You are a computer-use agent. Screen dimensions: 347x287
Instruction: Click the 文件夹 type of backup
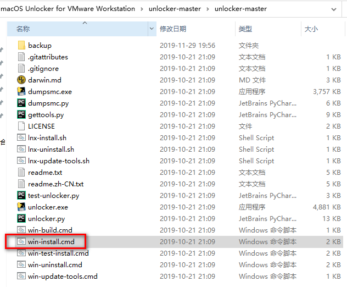tap(249, 46)
